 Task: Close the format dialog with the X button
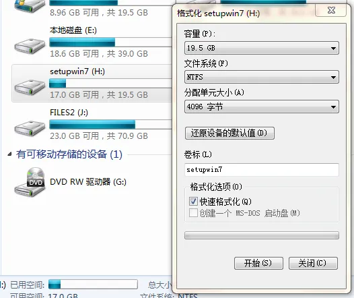[x=331, y=10]
